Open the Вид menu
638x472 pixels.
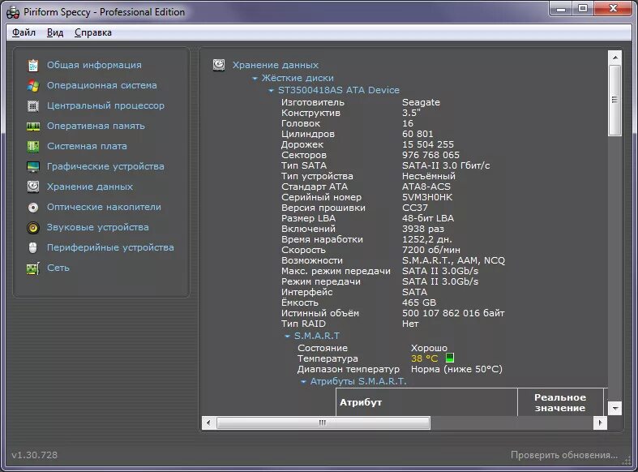55,32
